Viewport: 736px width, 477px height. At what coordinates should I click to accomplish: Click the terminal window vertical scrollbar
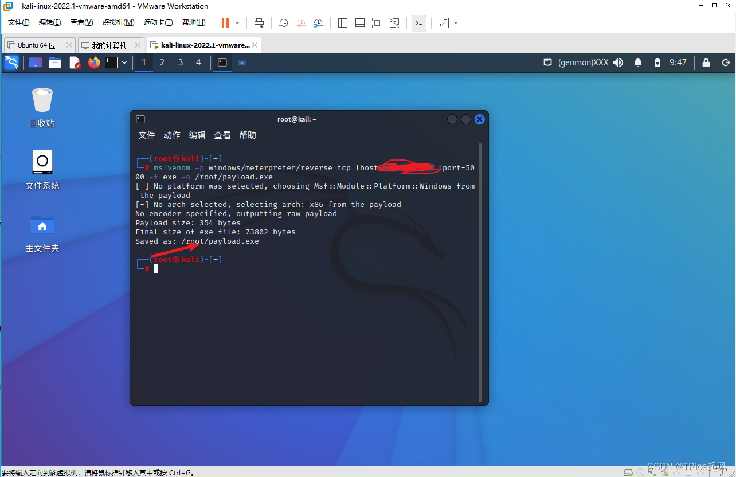coord(480,272)
